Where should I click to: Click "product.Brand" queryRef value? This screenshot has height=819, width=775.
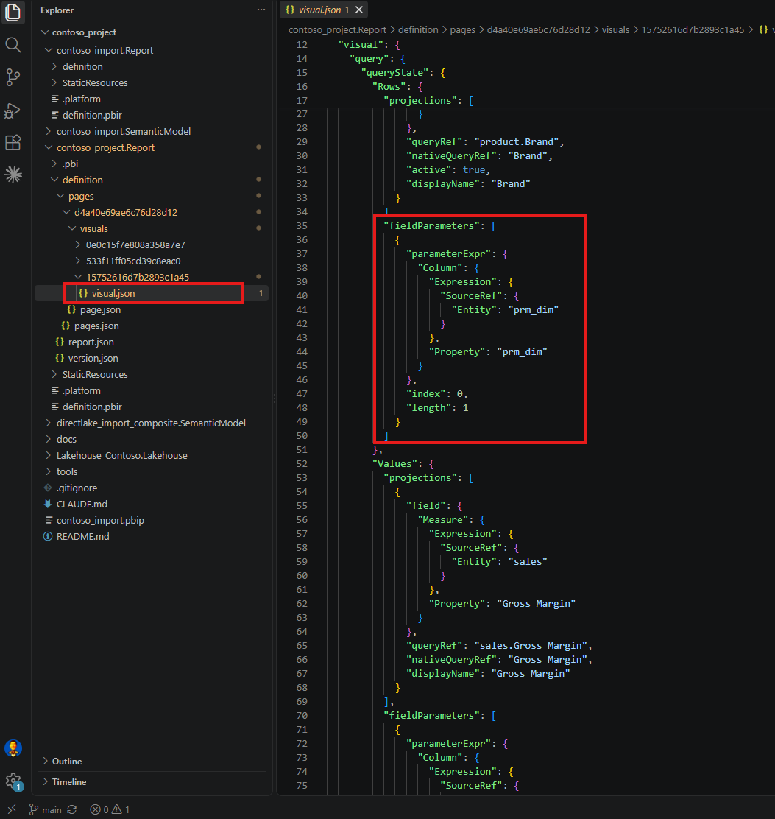click(x=516, y=142)
